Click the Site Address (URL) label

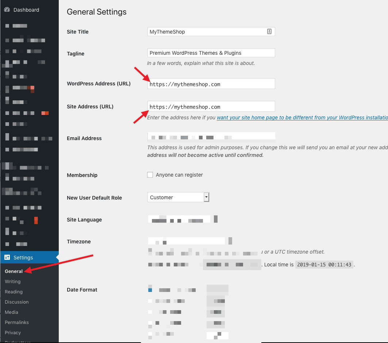tap(90, 107)
